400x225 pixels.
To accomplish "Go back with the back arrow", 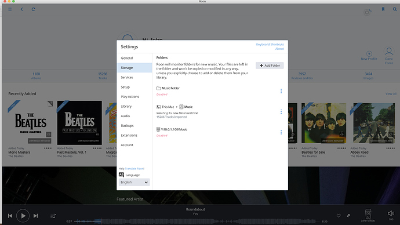I will click(21, 9).
